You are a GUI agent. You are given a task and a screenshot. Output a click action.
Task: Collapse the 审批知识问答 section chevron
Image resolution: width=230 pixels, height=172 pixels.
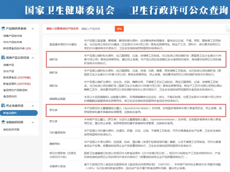click(33, 122)
